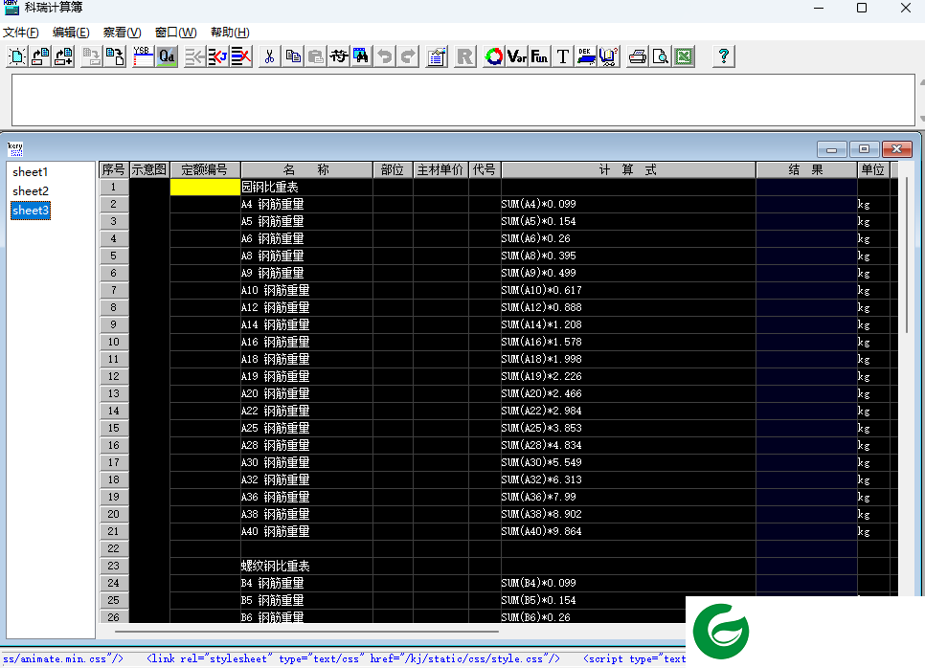The image size is (925, 668).
Task: Click the 符 symbol toolbar icon
Action: click(339, 56)
